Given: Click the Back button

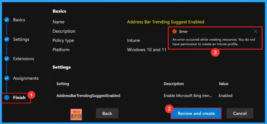Looking at the screenshot, I should click(x=107, y=113).
